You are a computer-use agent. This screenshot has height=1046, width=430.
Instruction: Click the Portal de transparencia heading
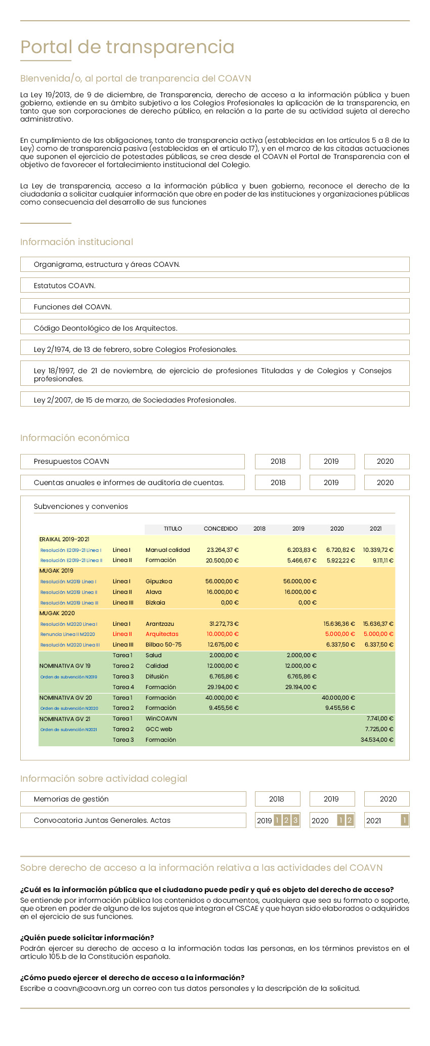point(127,47)
